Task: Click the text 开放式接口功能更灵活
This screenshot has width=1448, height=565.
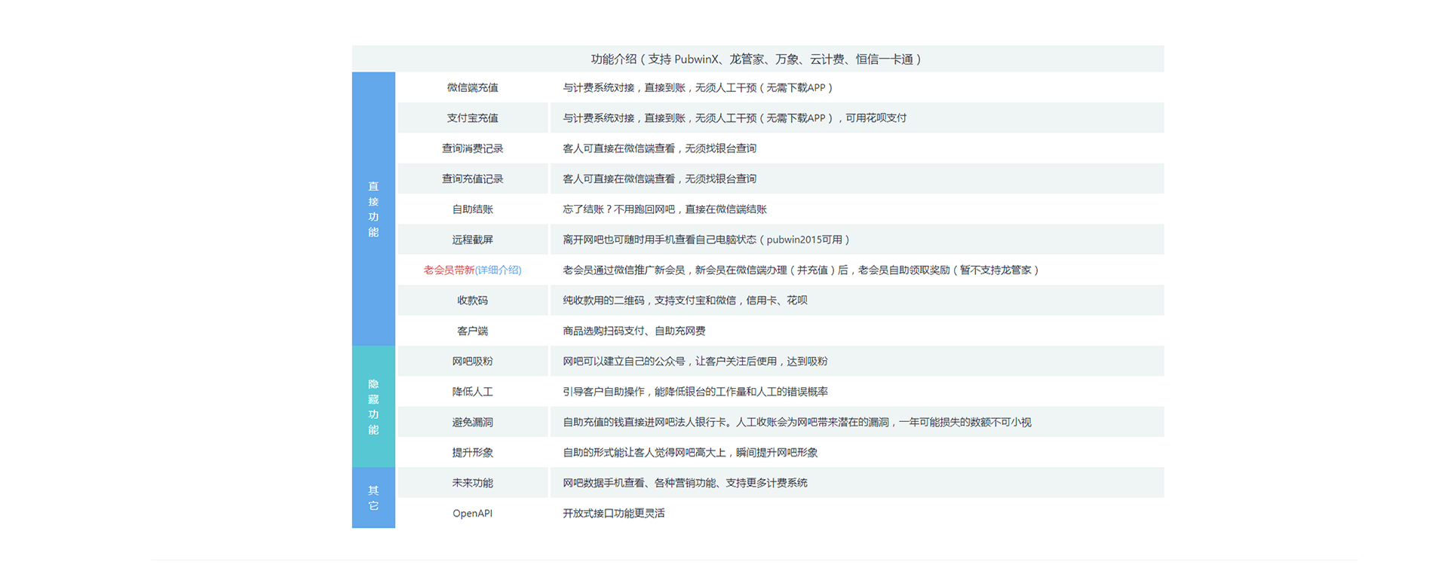Action: pos(614,513)
